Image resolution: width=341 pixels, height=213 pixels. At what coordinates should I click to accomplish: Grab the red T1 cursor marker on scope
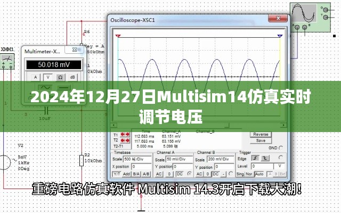(x=118, y=36)
